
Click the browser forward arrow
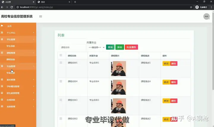tap(7, 7)
